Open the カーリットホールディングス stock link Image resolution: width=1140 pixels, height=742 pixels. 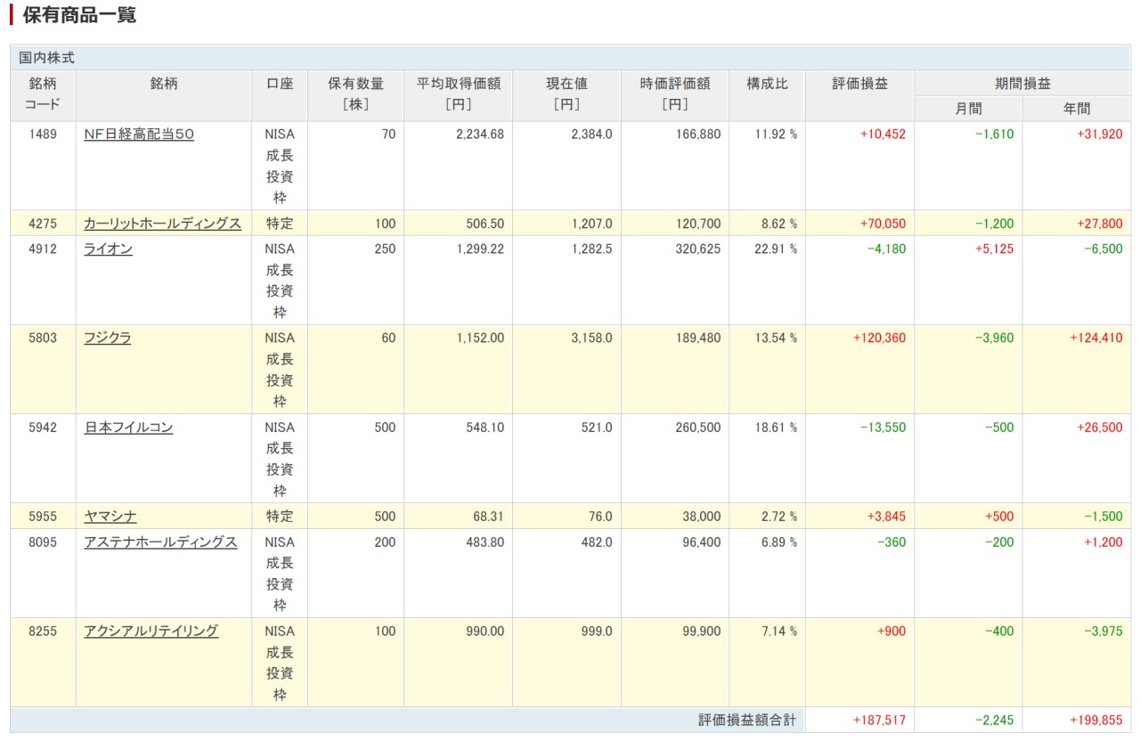click(162, 224)
